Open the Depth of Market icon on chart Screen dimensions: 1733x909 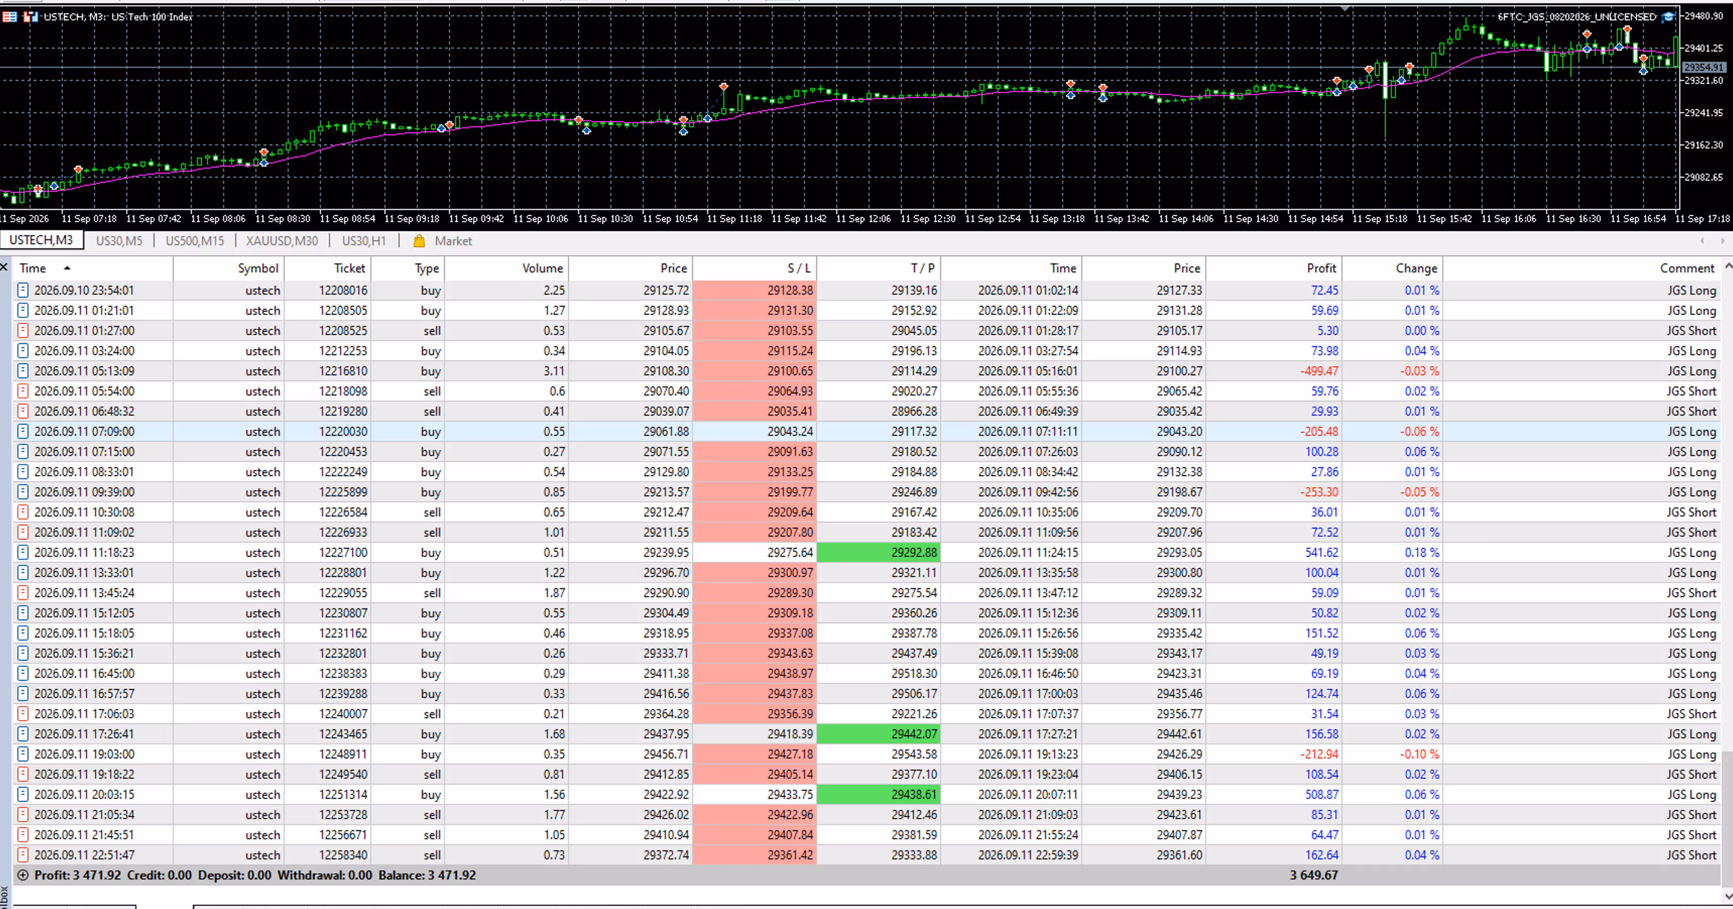tap(10, 17)
